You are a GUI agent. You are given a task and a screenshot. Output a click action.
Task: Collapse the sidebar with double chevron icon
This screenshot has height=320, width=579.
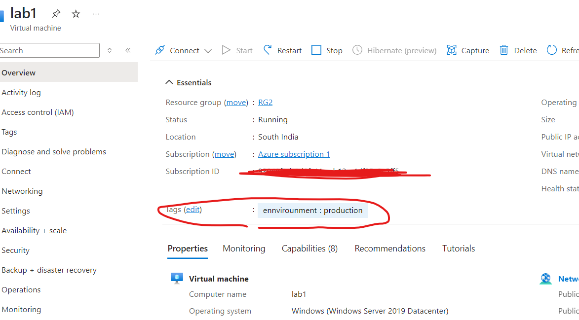point(128,50)
